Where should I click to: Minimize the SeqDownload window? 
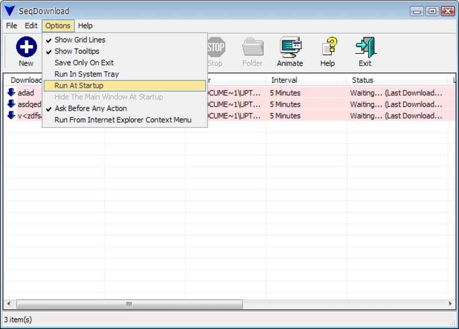pyautogui.click(x=417, y=11)
